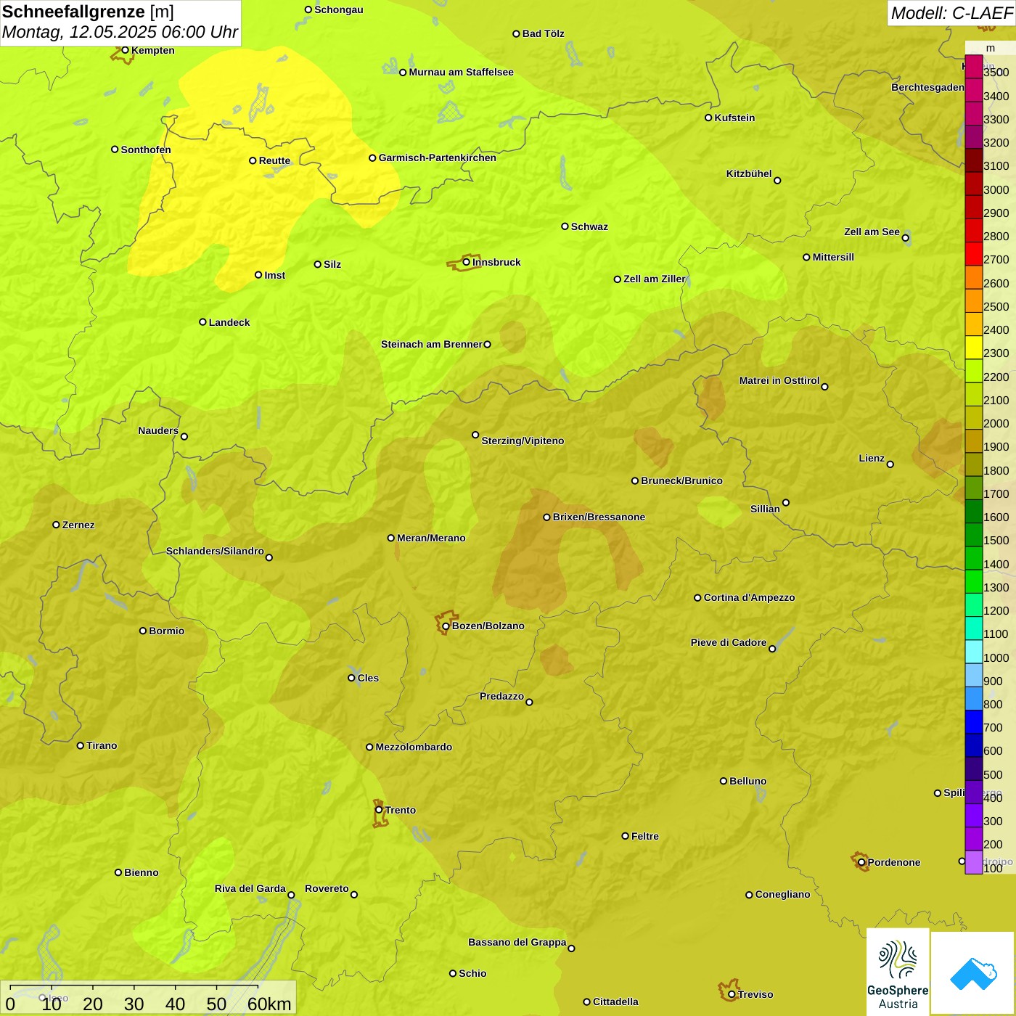Click the Meran/Merano label
Viewport: 1016px width, 1016px height.
(x=431, y=538)
